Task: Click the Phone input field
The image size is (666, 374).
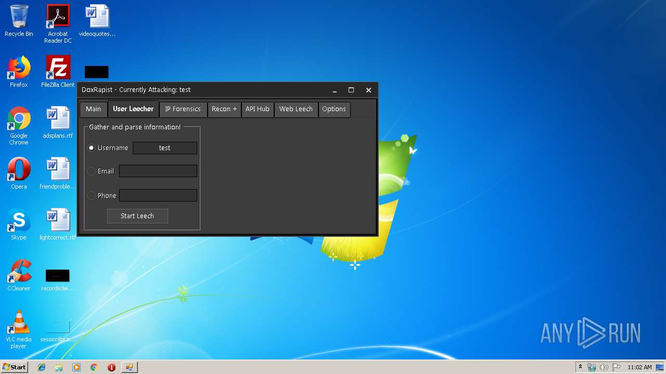Action: [x=158, y=195]
